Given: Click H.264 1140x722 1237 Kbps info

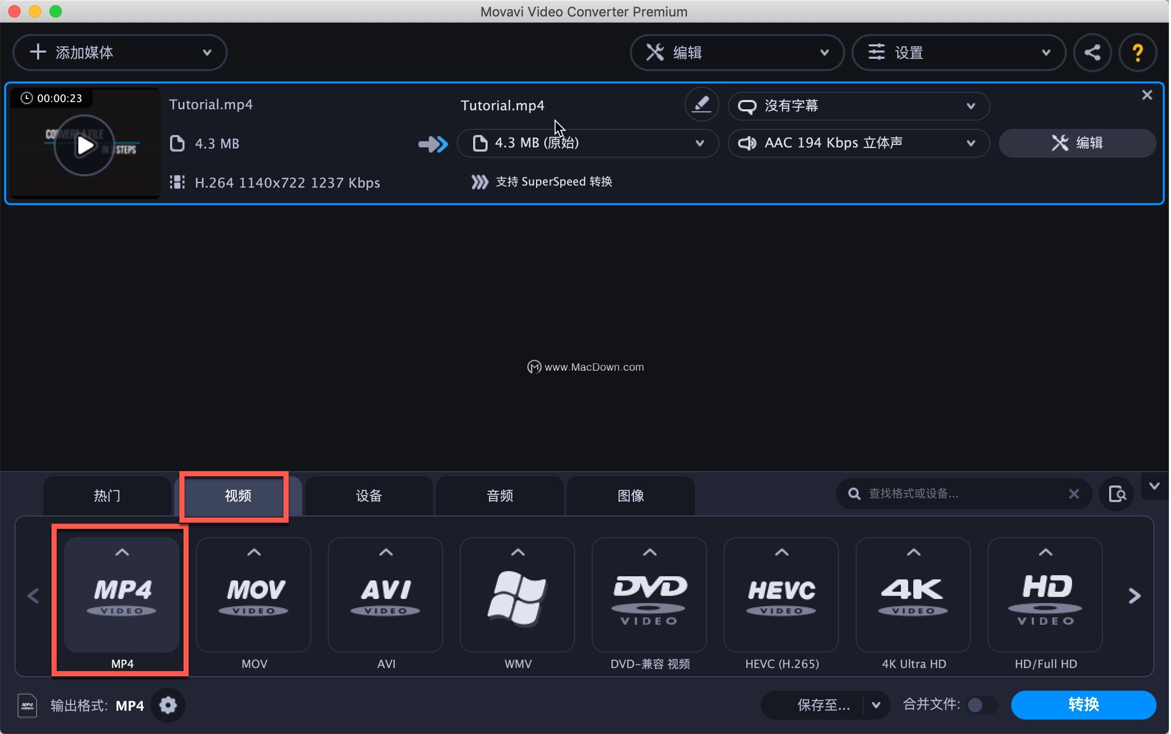Looking at the screenshot, I should coord(287,183).
